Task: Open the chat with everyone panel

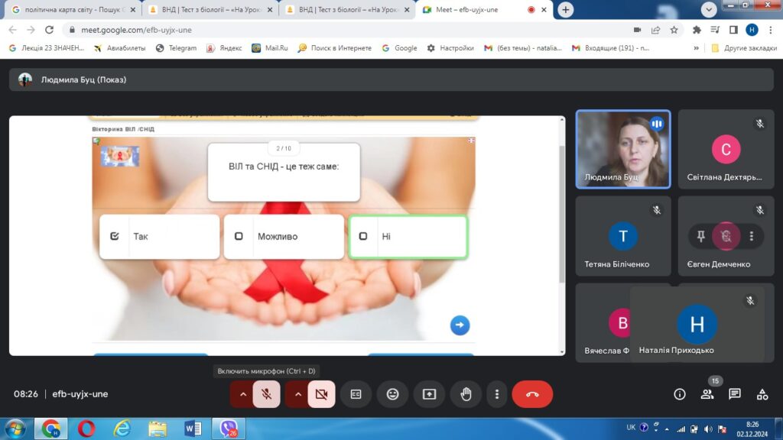Action: click(734, 394)
